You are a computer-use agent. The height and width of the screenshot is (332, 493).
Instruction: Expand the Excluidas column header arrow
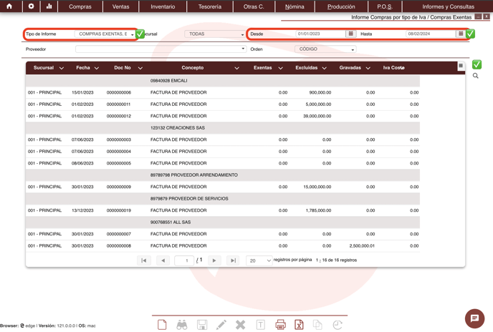(324, 68)
